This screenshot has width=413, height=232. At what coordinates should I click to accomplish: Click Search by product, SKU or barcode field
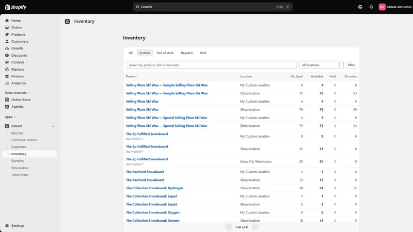click(x=211, y=65)
